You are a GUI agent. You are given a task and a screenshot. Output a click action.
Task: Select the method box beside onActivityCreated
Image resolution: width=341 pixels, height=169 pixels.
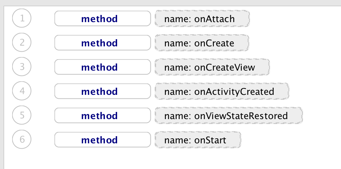103,91
